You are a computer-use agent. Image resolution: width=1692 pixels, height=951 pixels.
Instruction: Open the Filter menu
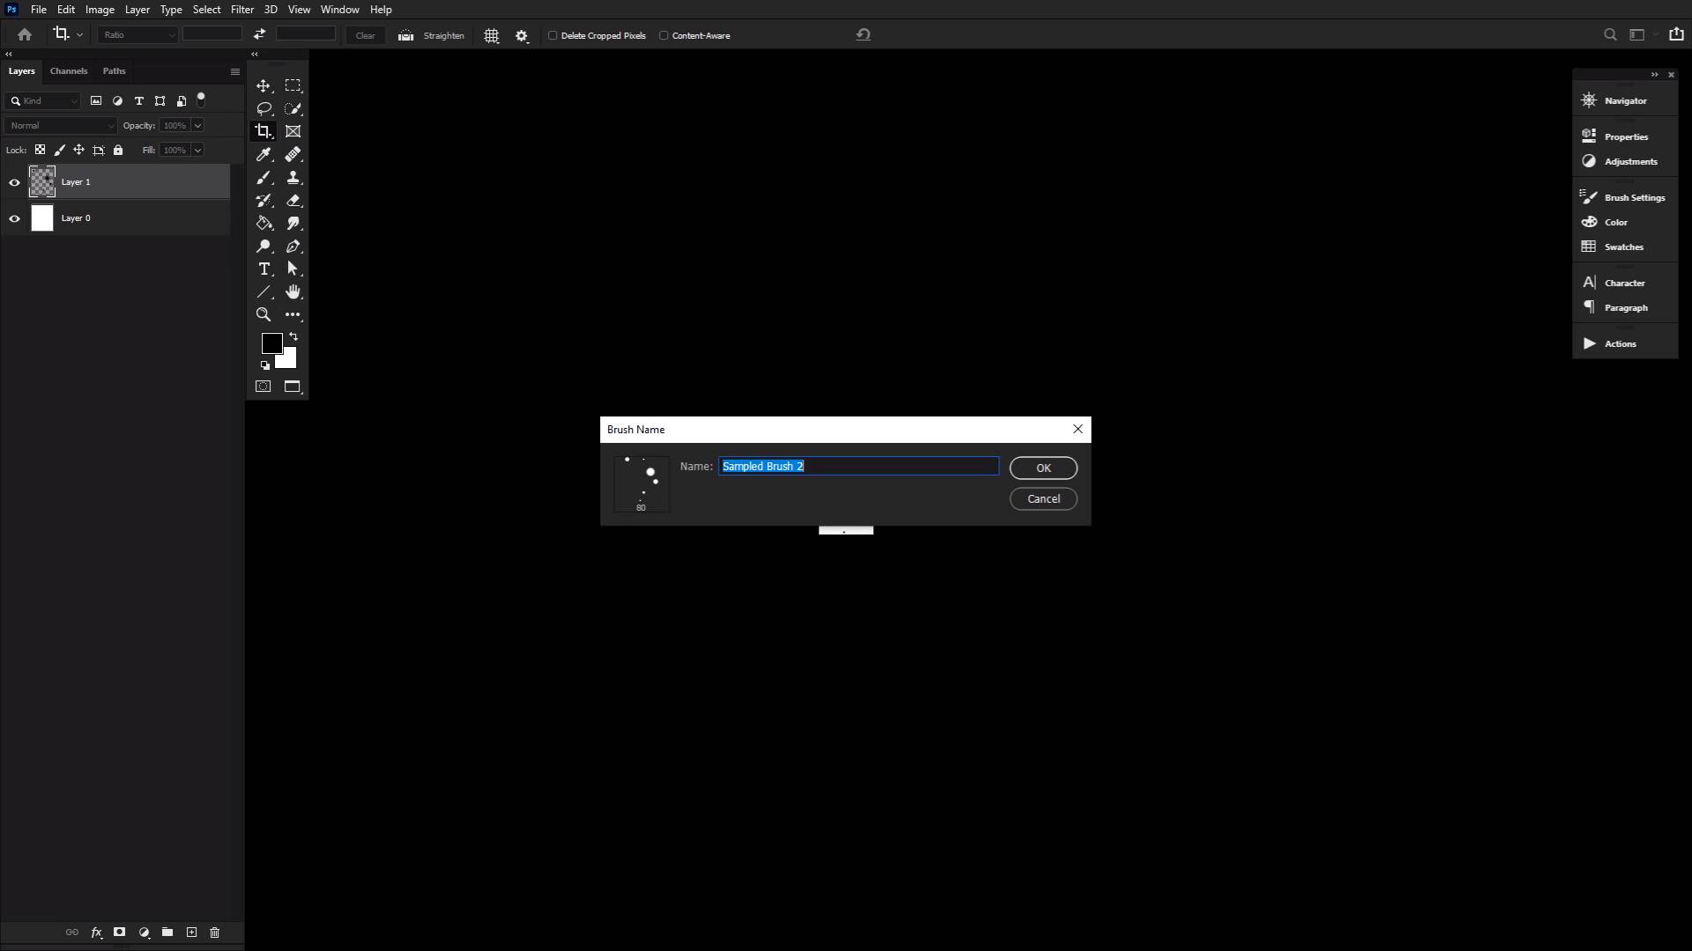tap(241, 10)
